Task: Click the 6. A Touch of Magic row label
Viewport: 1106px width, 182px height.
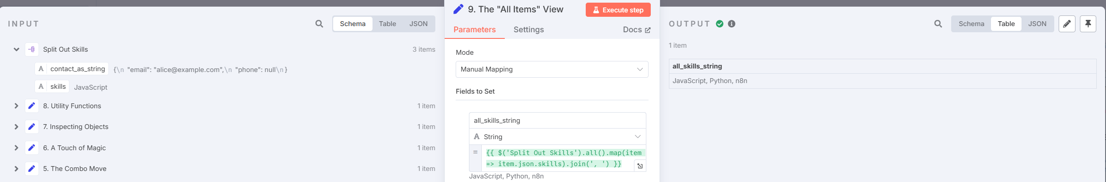Action: tap(74, 148)
